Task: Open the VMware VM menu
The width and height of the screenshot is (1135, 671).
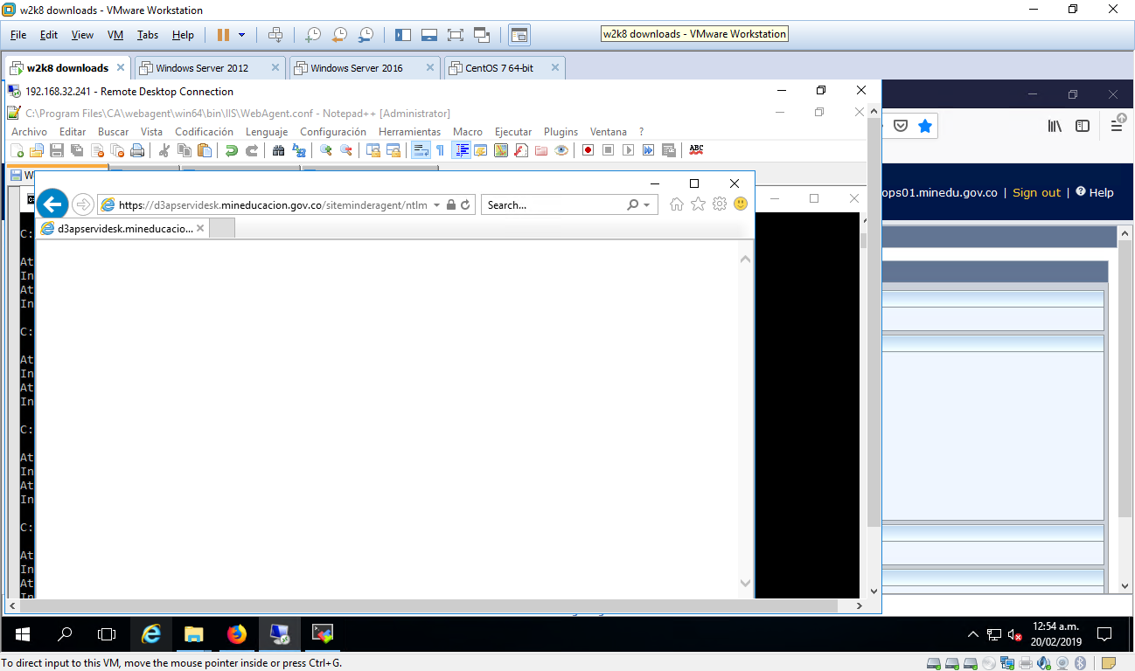Action: pos(115,35)
